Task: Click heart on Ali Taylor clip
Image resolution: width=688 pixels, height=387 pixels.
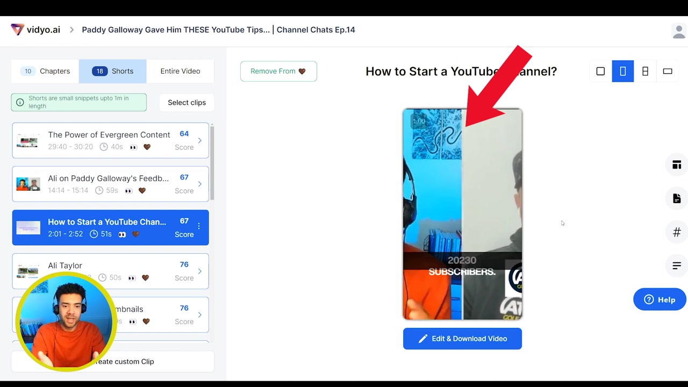Action: tap(145, 278)
